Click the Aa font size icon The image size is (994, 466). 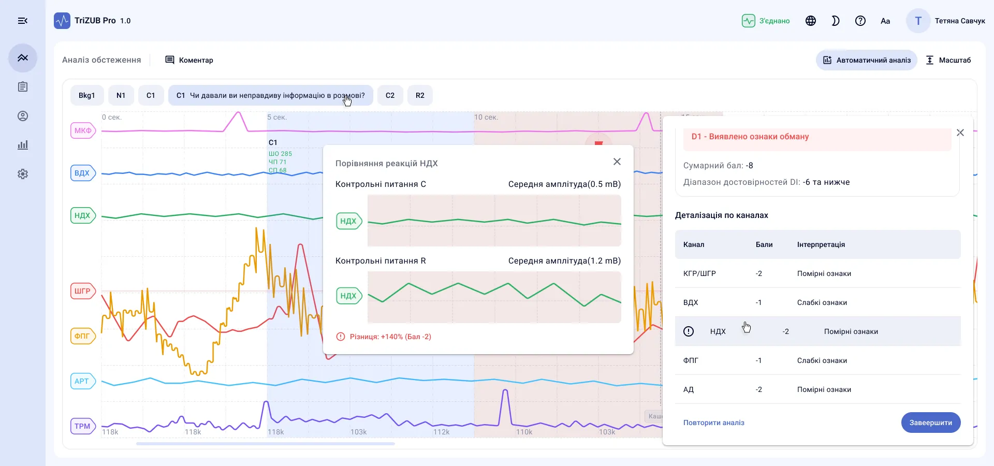point(885,21)
